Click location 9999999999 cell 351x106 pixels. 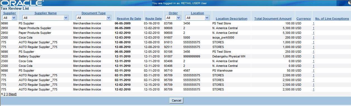pyautogui.click(x=192, y=56)
